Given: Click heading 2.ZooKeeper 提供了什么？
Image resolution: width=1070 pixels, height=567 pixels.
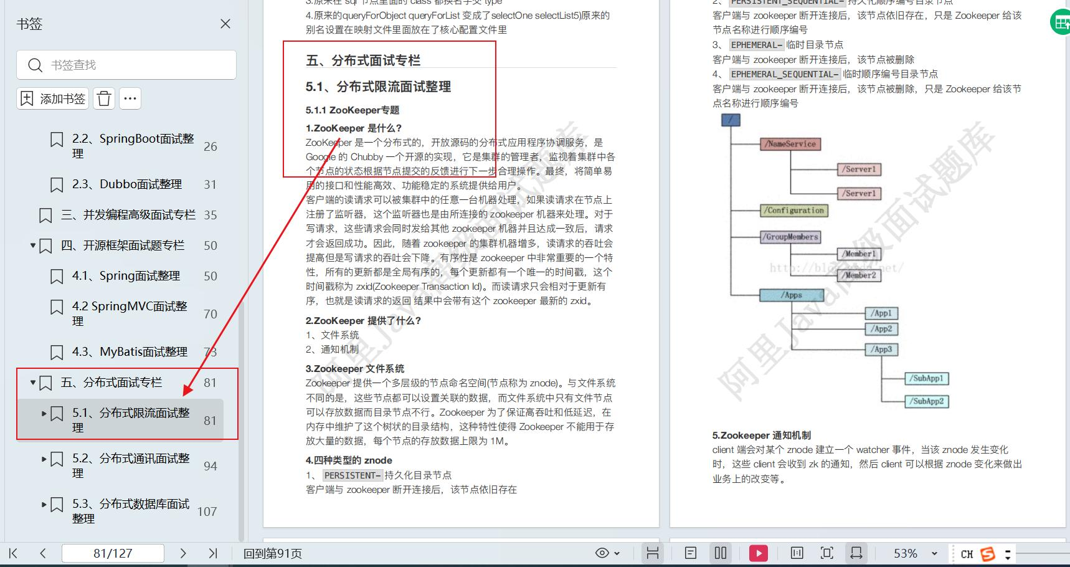Looking at the screenshot, I should point(363,321).
